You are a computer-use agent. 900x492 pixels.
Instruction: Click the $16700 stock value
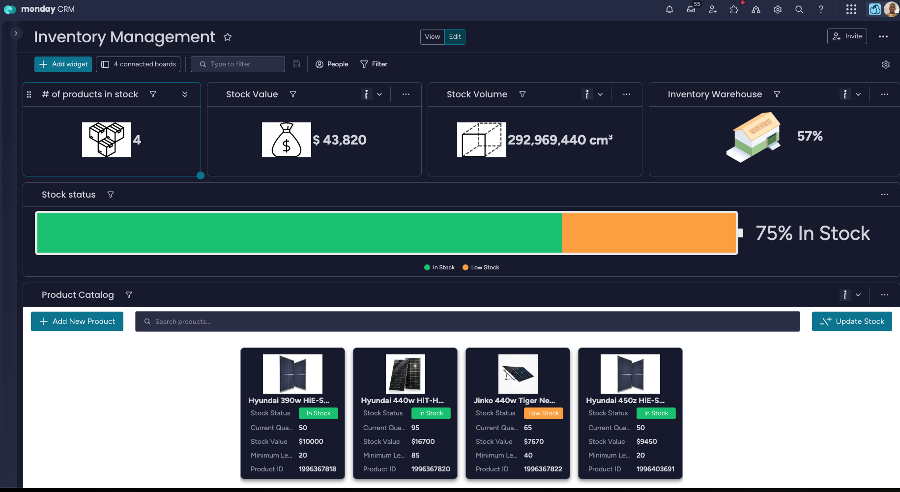pos(423,442)
